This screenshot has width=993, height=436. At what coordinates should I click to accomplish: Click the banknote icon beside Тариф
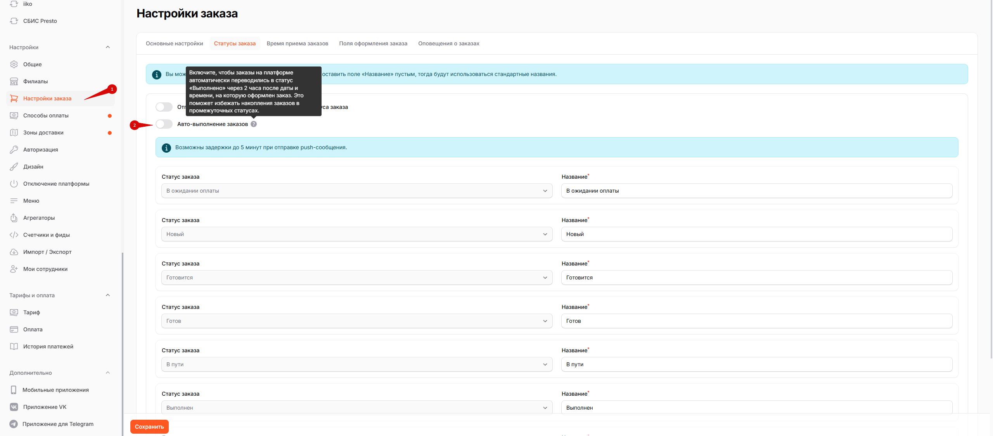(x=14, y=312)
